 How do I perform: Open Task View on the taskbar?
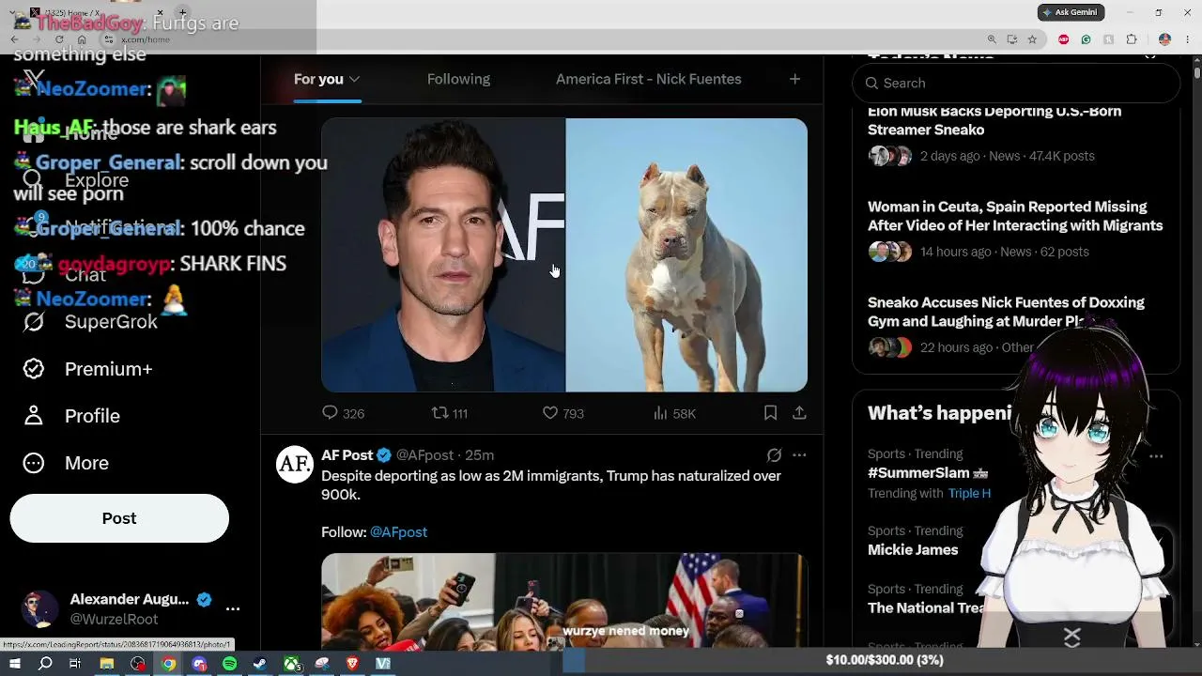point(75,664)
